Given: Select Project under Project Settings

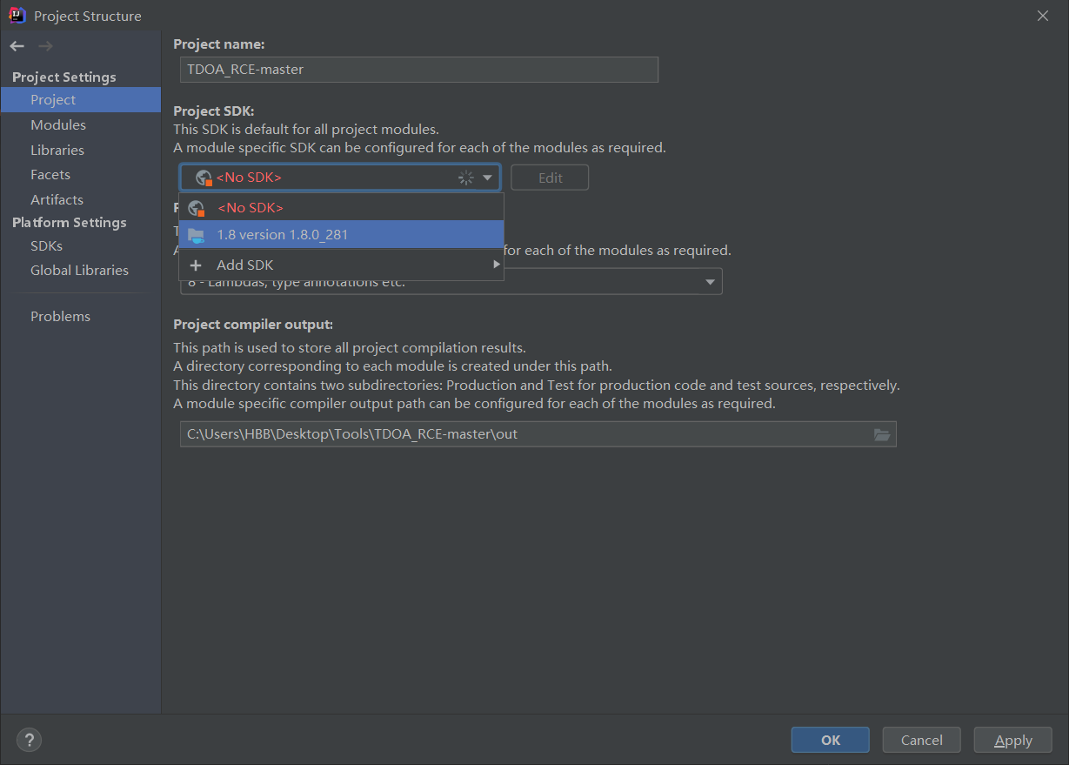Looking at the screenshot, I should (81, 99).
